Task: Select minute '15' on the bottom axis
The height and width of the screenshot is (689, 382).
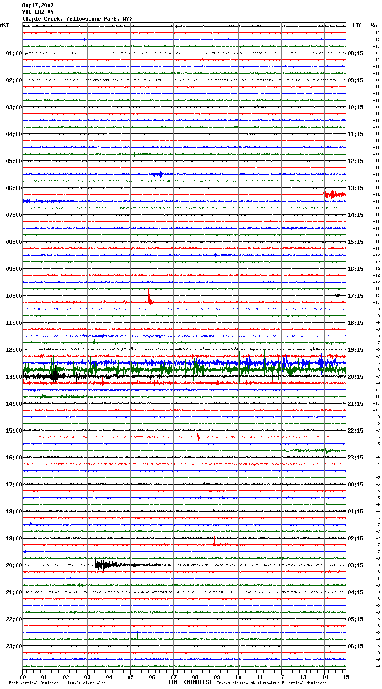Action: click(x=346, y=677)
